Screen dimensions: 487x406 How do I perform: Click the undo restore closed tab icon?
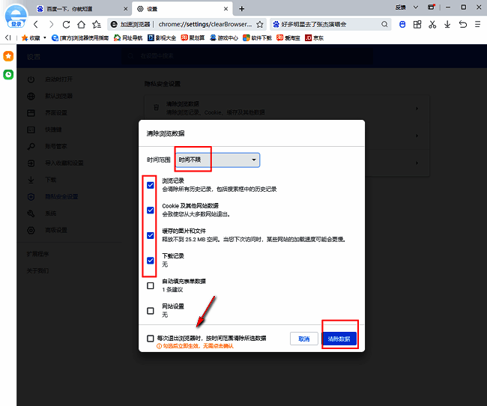[x=463, y=24]
